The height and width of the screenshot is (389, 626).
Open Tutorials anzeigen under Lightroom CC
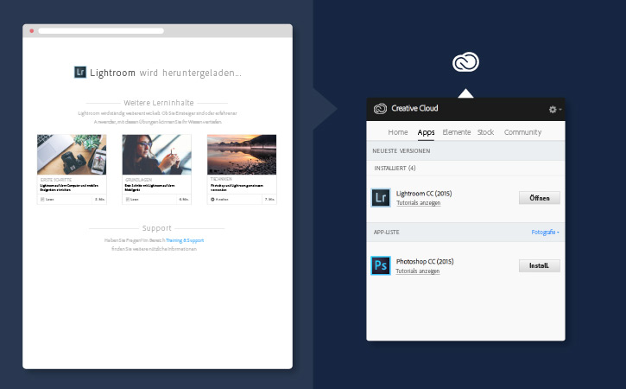[x=419, y=202]
